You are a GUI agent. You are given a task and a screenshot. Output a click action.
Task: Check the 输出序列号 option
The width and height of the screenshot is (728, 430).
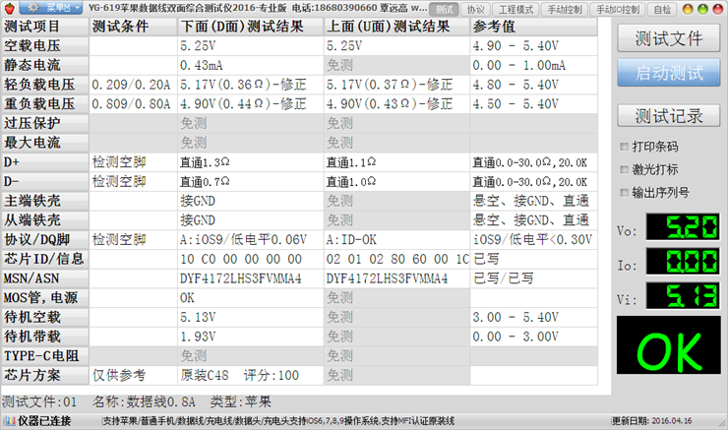pyautogui.click(x=626, y=193)
